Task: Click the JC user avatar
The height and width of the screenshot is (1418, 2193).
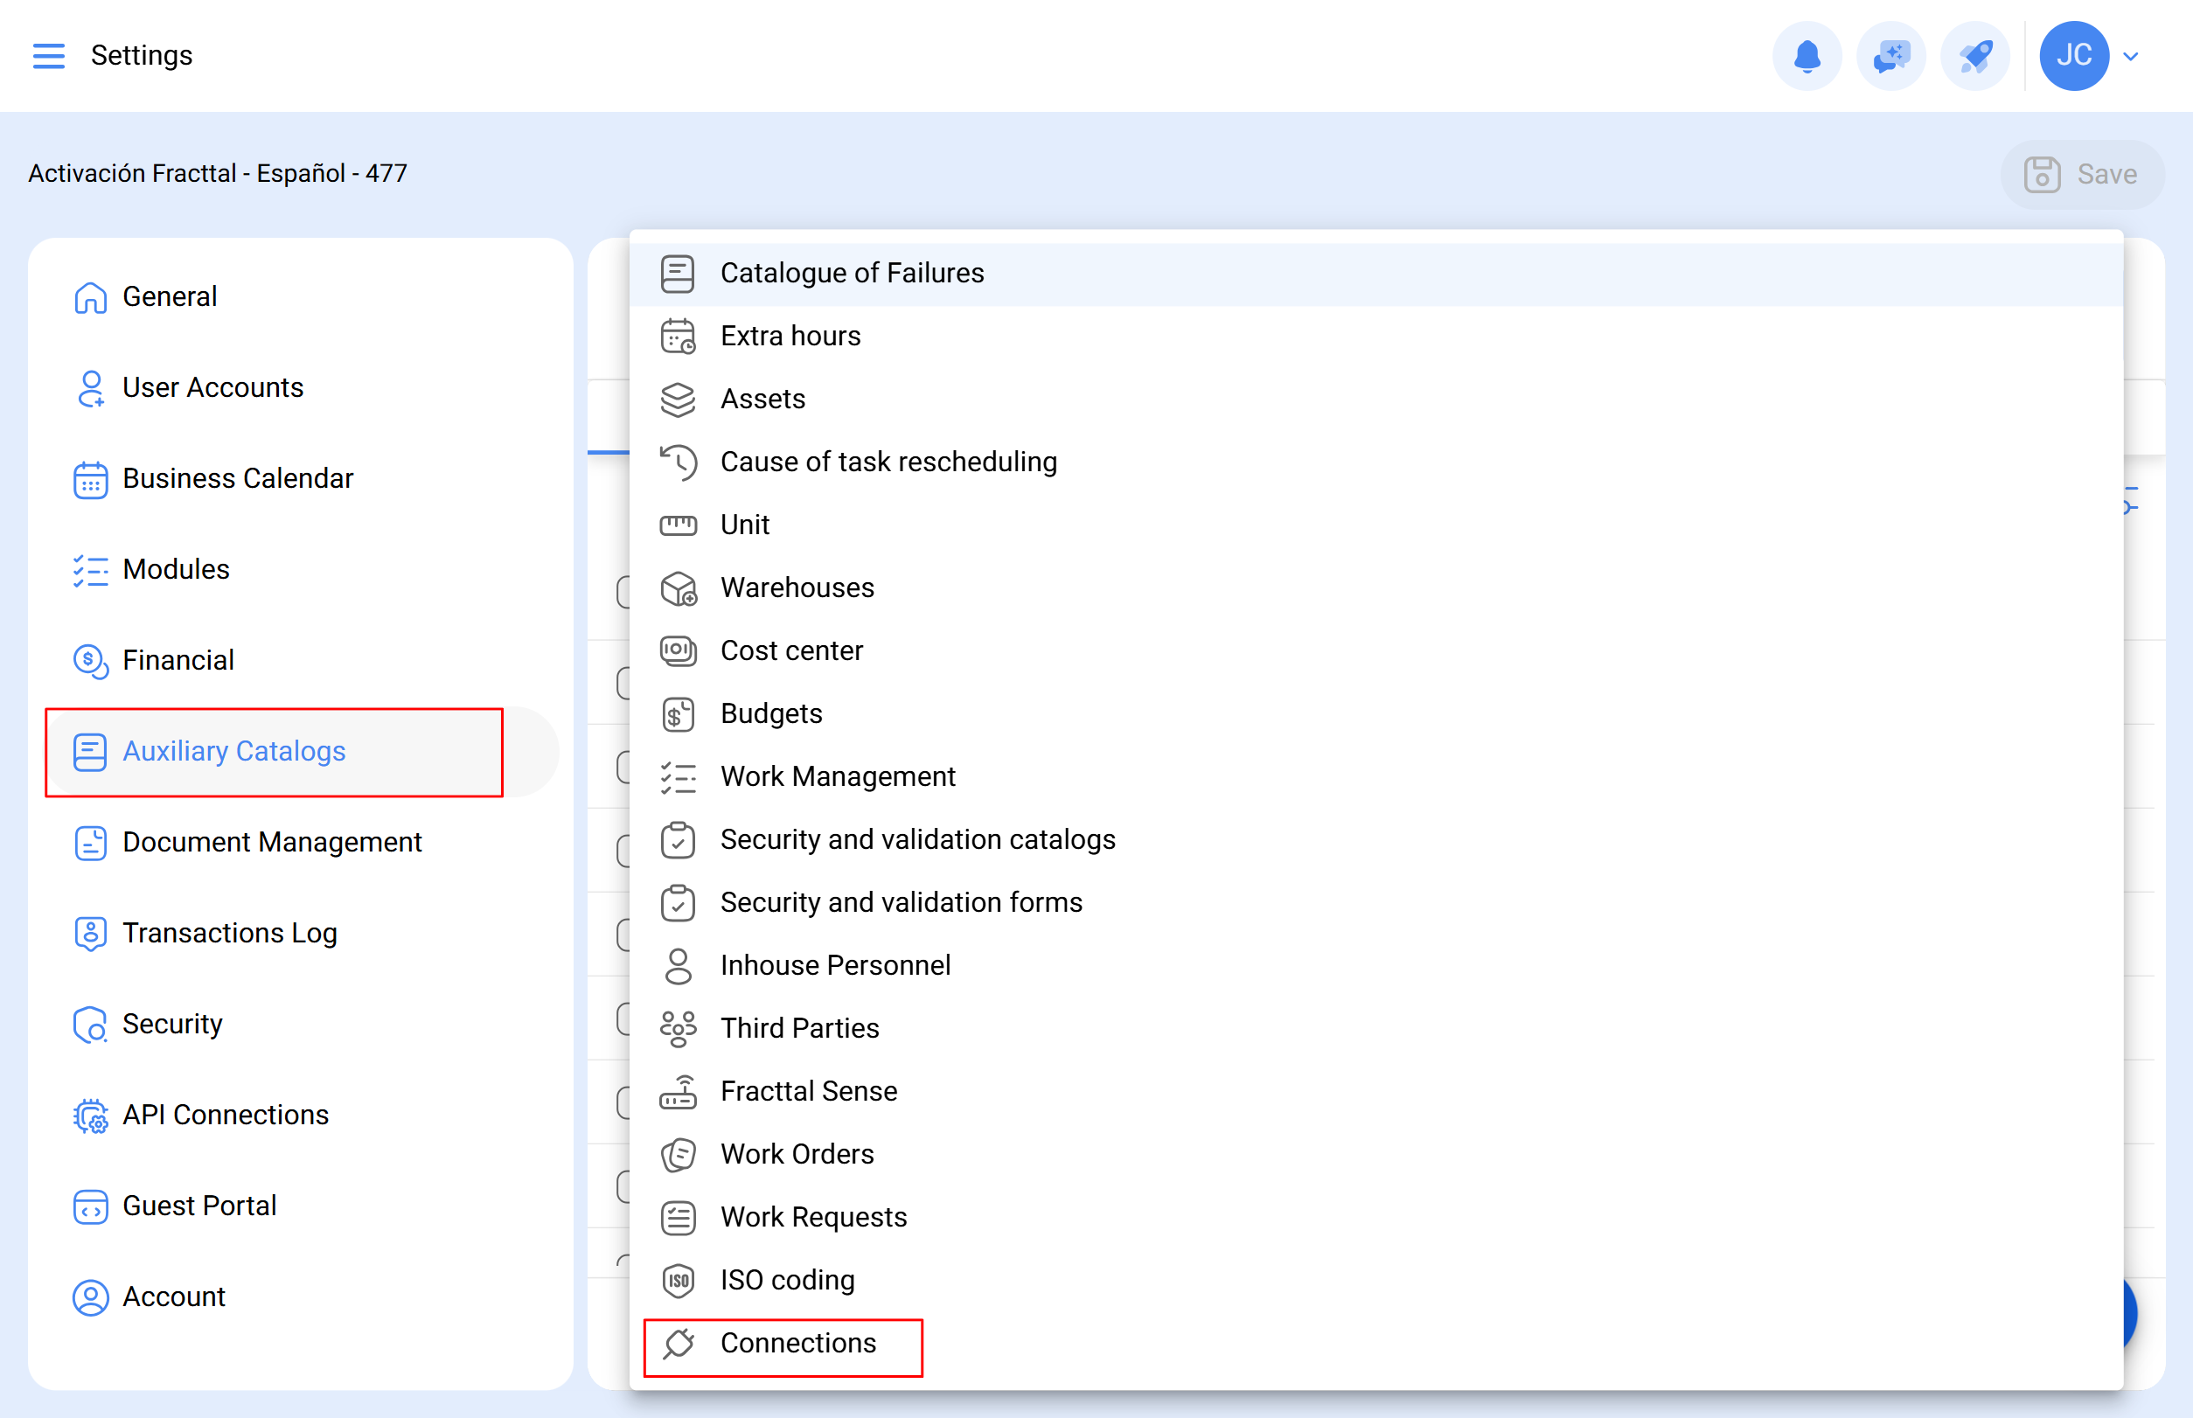Action: 2073,56
